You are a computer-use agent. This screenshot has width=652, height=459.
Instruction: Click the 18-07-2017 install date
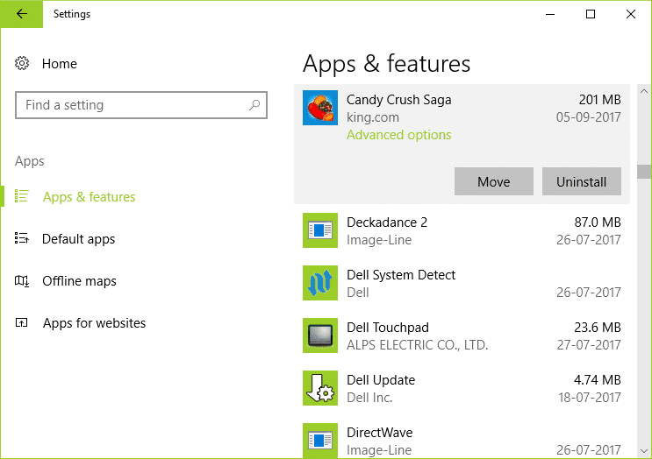pos(590,398)
